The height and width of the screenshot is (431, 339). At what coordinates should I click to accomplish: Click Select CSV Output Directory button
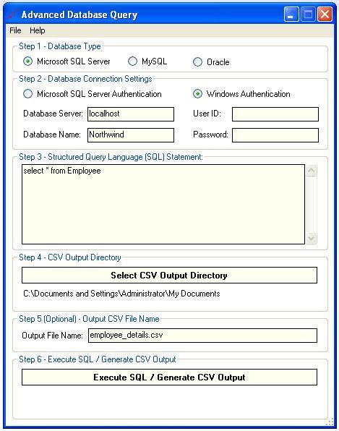[169, 275]
